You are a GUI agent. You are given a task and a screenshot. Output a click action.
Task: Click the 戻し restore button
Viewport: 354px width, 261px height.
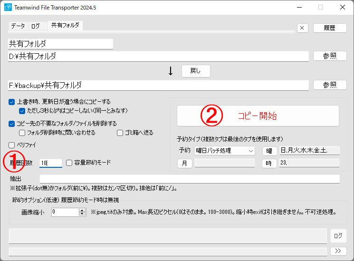click(x=195, y=71)
